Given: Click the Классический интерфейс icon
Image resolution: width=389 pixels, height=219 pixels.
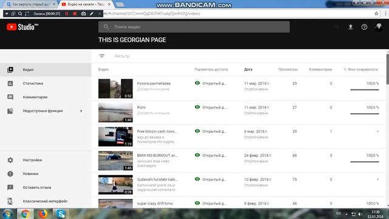Looking at the screenshot, I should (x=10, y=201).
